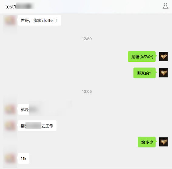Select the green bubble 哪家的?
172x169 pixels.
[x=145, y=73]
